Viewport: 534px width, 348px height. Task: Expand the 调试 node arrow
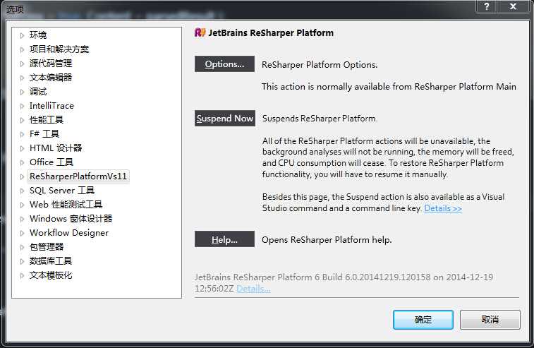click(x=22, y=92)
